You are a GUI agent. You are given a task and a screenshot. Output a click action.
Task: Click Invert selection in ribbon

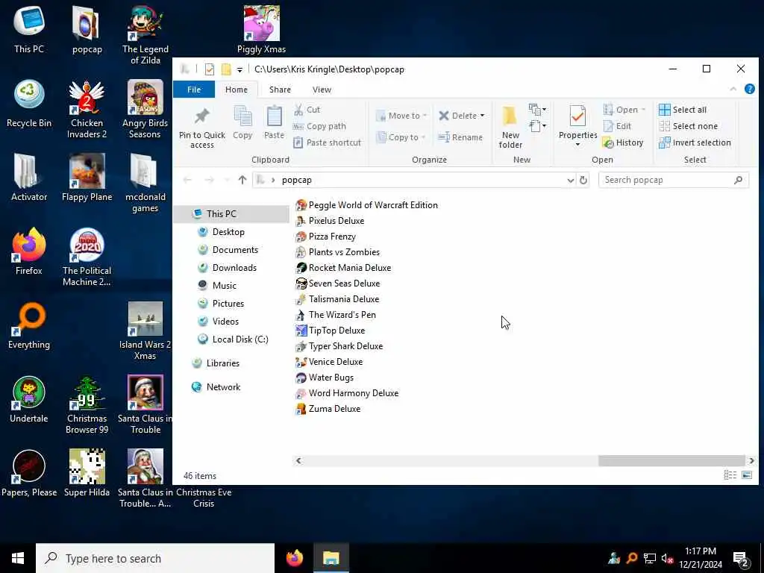695,143
